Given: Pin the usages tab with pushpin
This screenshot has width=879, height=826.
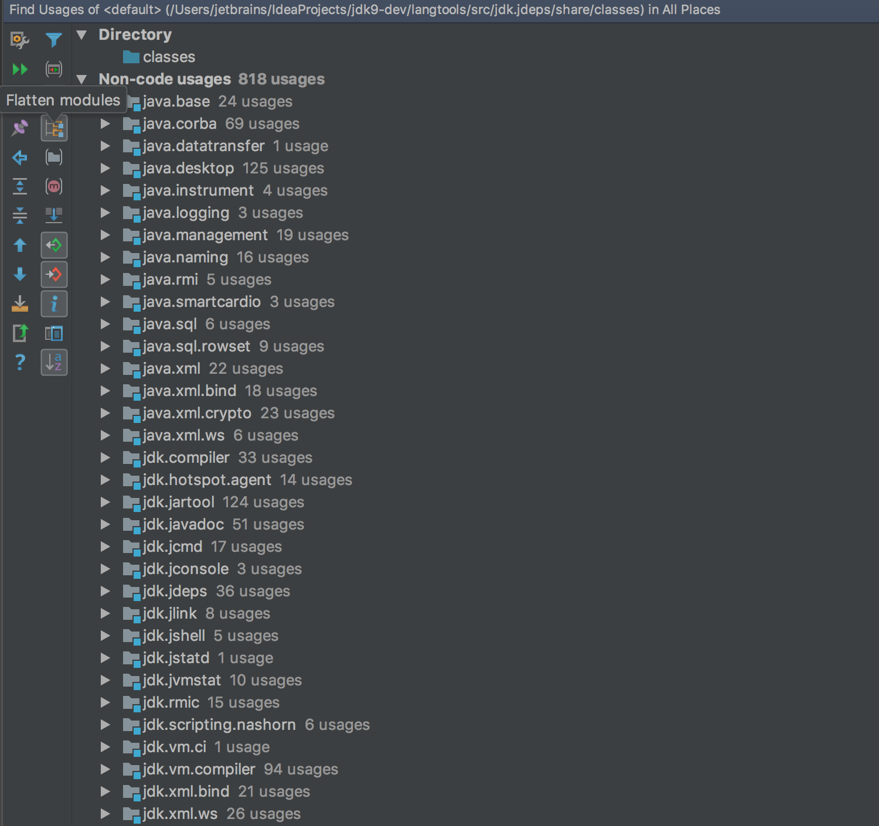Looking at the screenshot, I should point(20,128).
